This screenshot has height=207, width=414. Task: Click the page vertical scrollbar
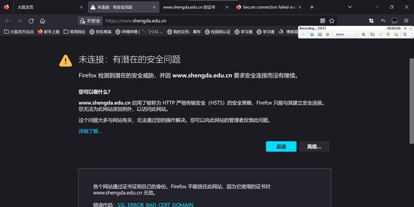(x=411, y=101)
